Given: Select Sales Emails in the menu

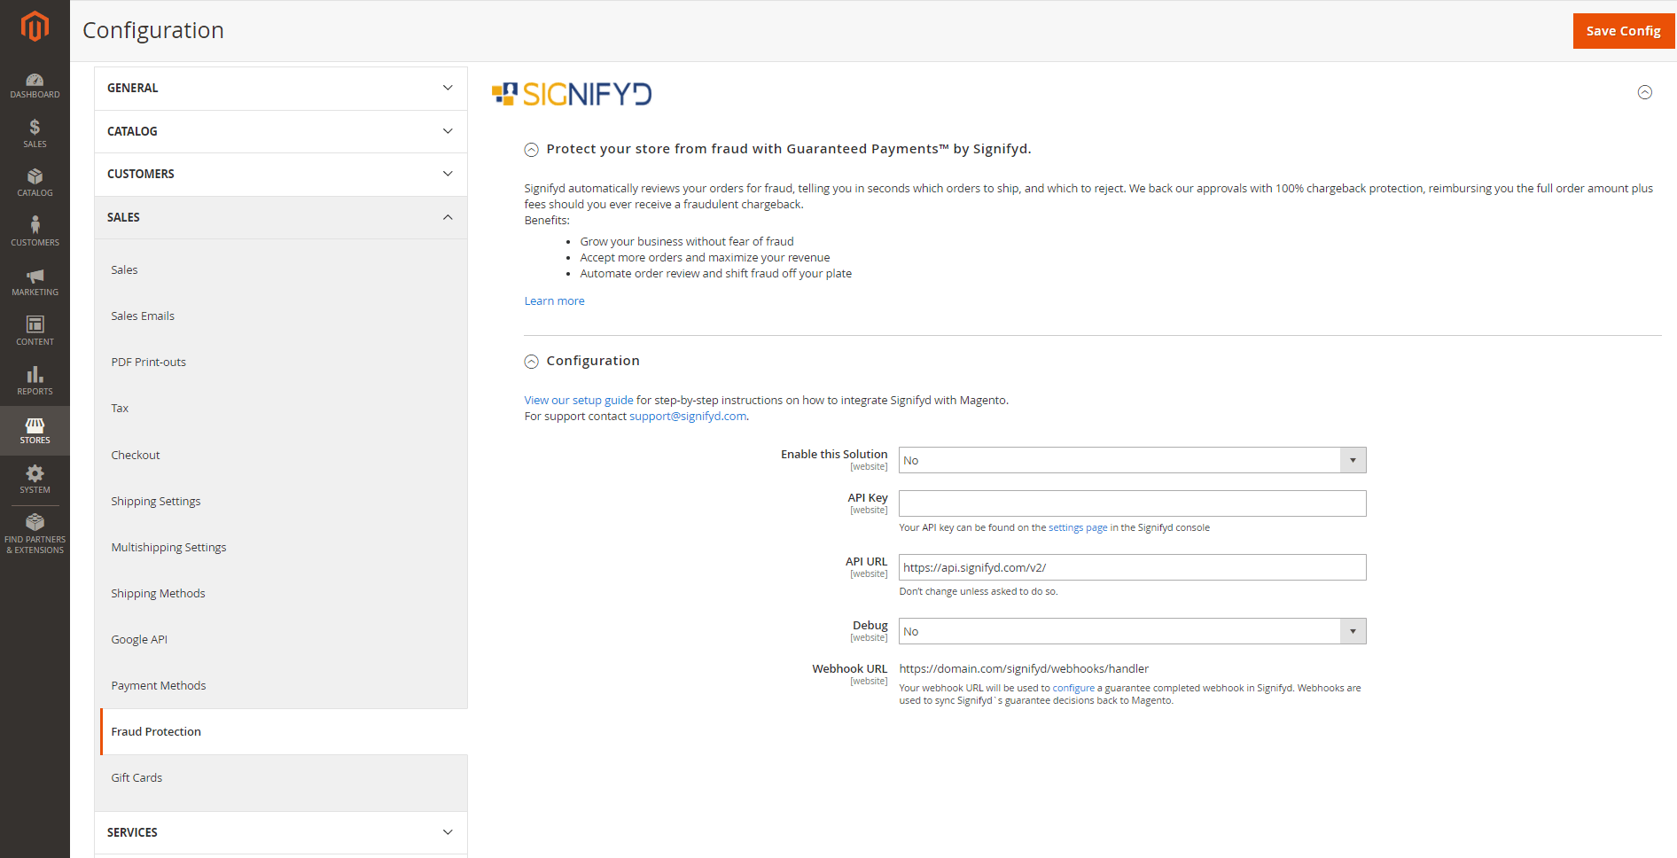Looking at the screenshot, I should click(143, 316).
